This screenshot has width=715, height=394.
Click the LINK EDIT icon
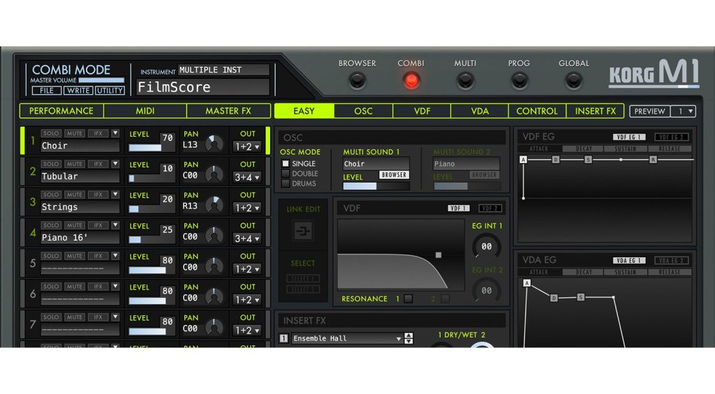303,231
